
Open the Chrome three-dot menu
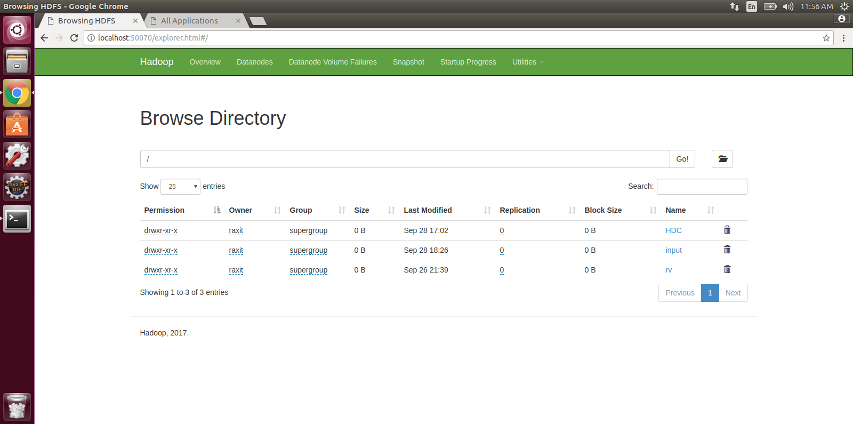pos(843,38)
